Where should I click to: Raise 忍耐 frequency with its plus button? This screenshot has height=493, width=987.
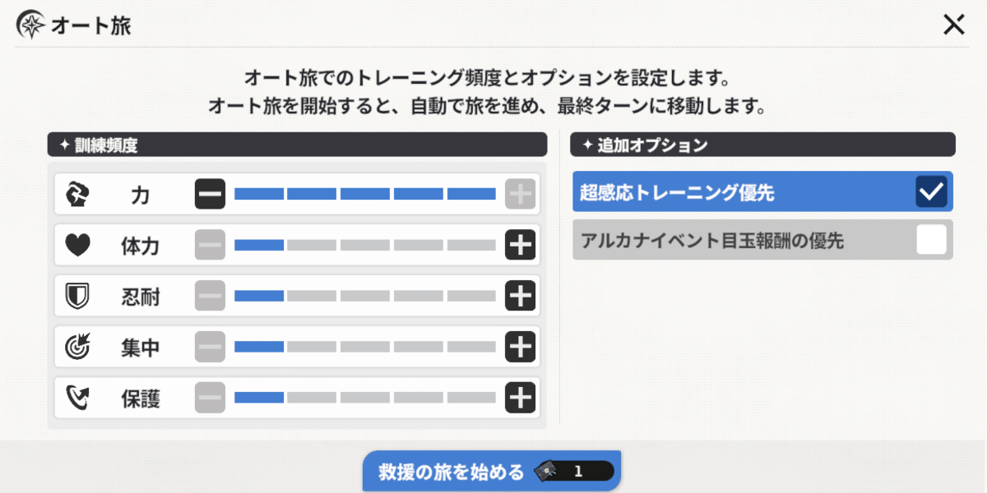[x=520, y=296]
